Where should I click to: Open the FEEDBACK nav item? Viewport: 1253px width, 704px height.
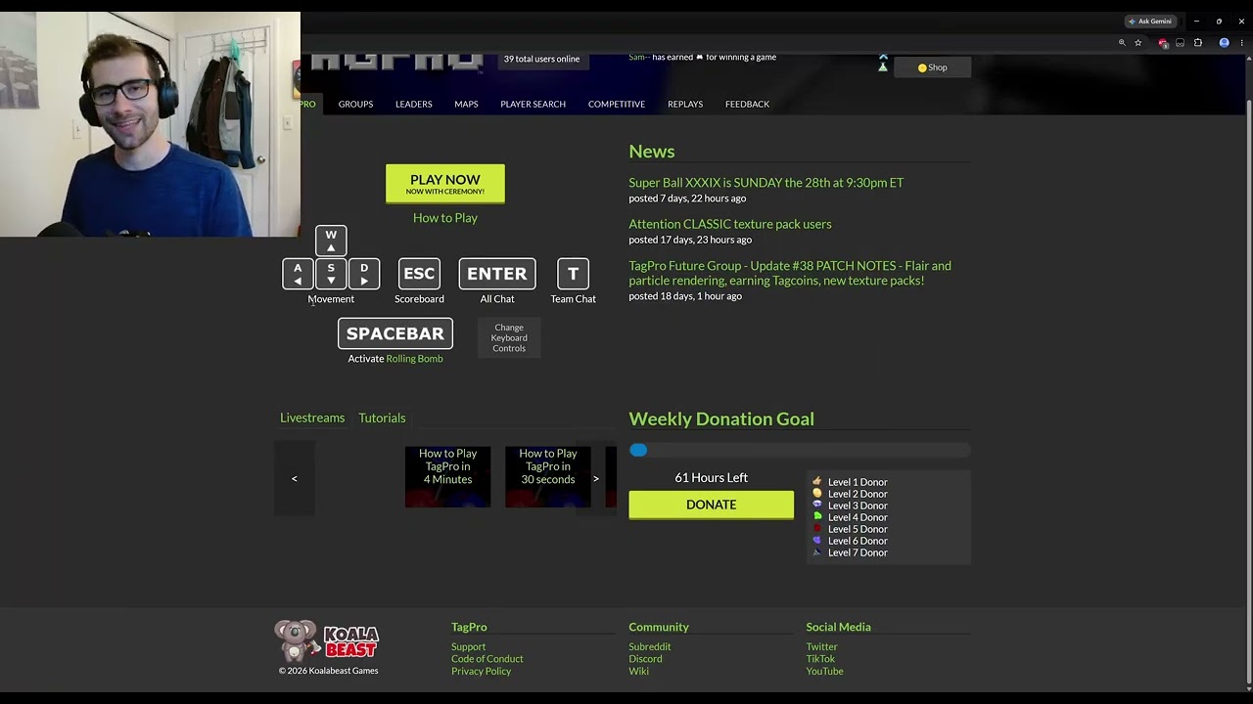pos(747,104)
